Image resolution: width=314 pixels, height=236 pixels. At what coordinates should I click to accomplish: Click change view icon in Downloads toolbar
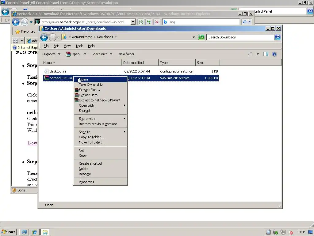point(250,54)
